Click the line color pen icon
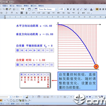Screen dimensions: 106x106 point(27,97)
